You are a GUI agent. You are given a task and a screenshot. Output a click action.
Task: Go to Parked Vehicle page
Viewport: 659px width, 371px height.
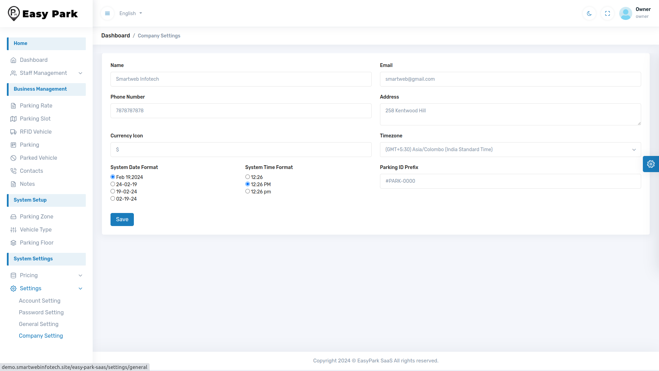pos(38,158)
